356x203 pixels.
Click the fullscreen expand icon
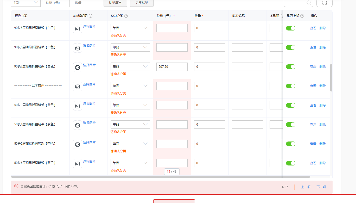(325, 3)
